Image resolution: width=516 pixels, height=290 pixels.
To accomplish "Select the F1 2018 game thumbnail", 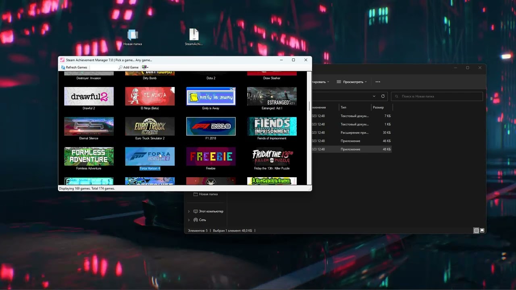I will tap(211, 126).
